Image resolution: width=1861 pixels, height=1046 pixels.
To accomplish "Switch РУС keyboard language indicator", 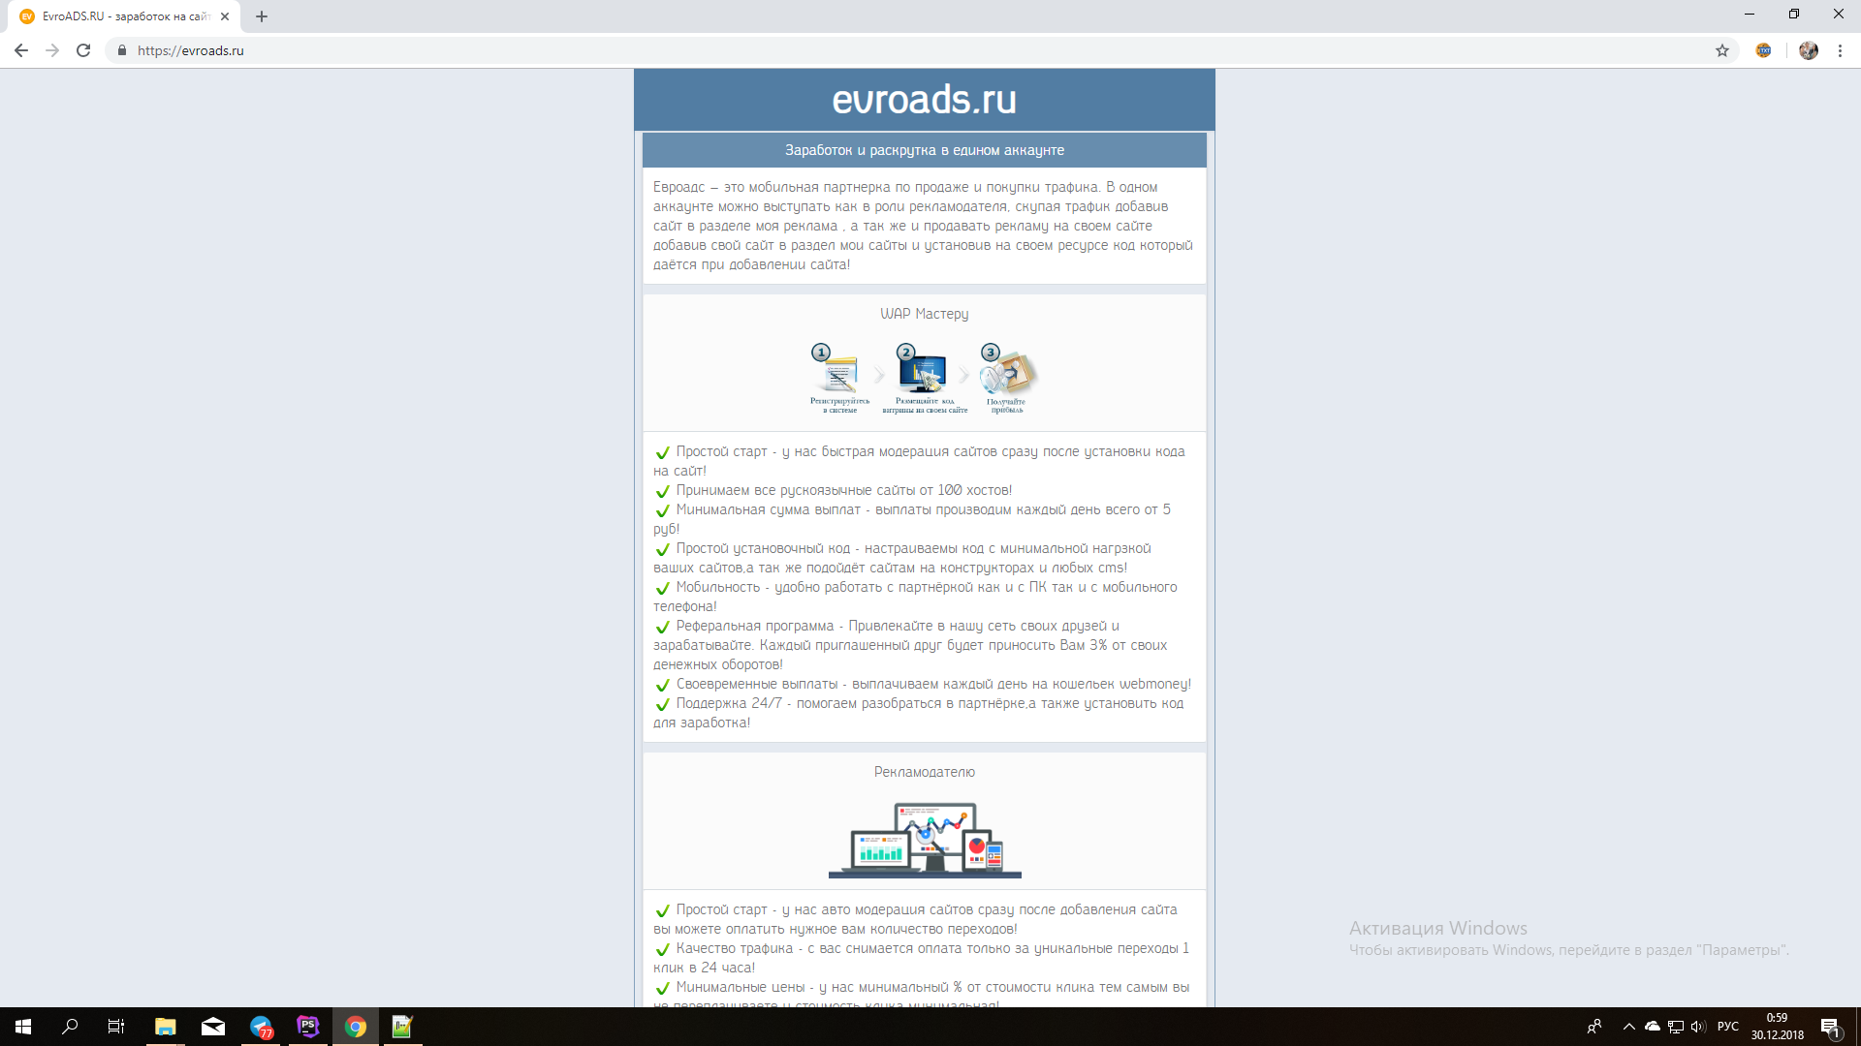I will tap(1727, 1027).
